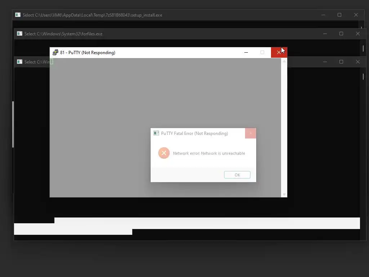The height and width of the screenshot is (277, 369).
Task: Click the setup_install.exe window title text
Action: [x=93, y=15]
